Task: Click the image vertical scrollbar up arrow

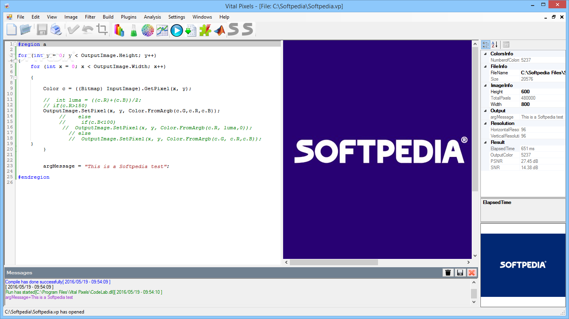Action: [475, 44]
